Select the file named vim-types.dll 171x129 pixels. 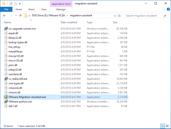[x=16, y=83]
